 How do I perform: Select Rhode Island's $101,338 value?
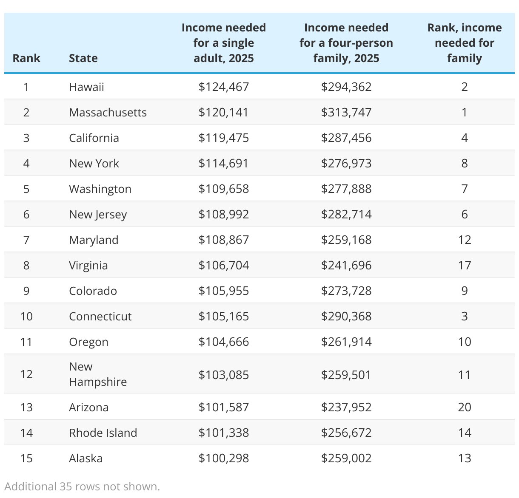click(x=224, y=433)
